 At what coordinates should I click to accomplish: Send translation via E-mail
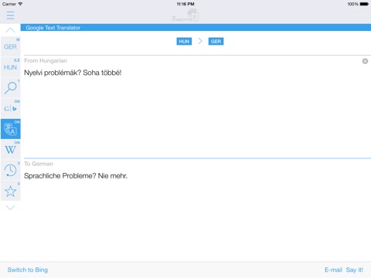coord(333,270)
